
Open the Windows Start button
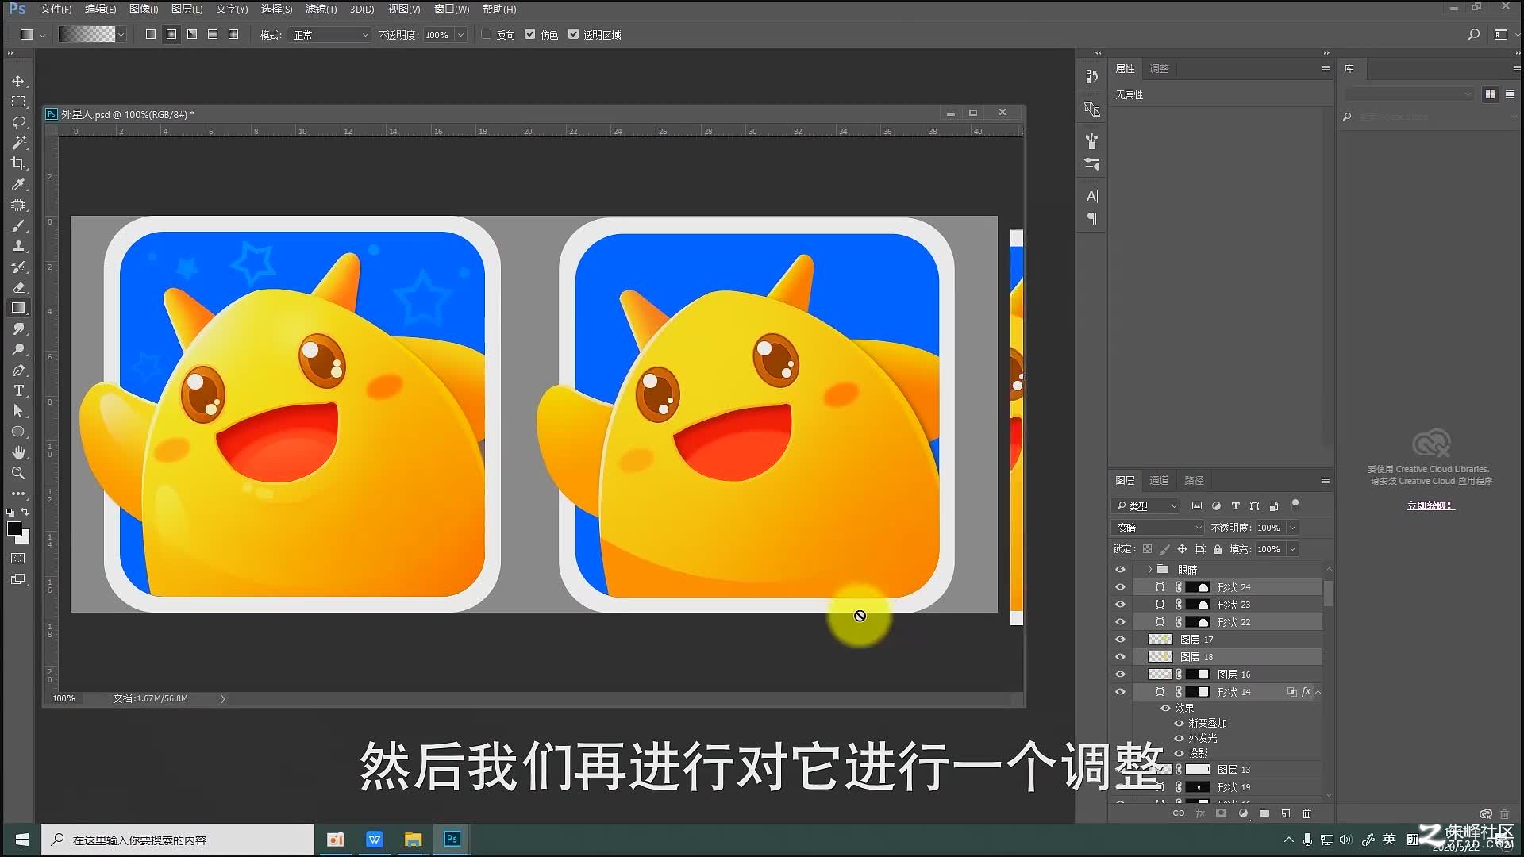click(22, 840)
